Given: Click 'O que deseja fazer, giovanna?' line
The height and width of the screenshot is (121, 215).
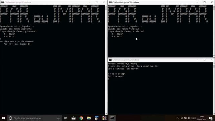Looking at the screenshot, I should [x=18, y=31].
